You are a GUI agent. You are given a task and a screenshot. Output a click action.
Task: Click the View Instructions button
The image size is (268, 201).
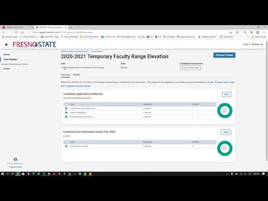coord(190,68)
